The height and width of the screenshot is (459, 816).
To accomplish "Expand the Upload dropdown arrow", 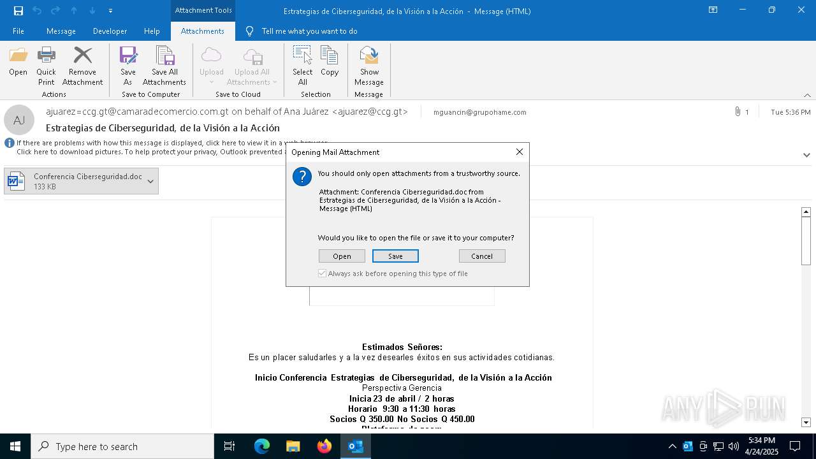I will 211,82.
